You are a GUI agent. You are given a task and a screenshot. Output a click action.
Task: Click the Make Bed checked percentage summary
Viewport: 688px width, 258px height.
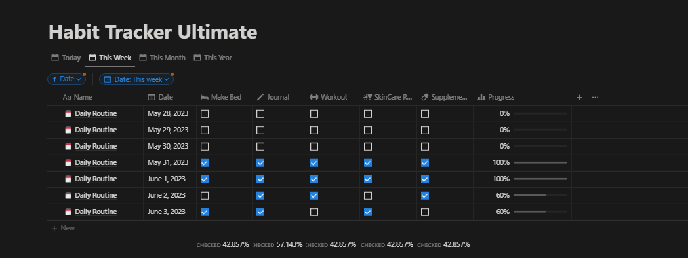click(x=222, y=244)
